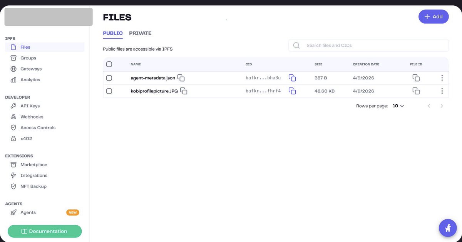This screenshot has height=242, width=462.
Task: Open the x402 developer section
Action: [x=26, y=138]
